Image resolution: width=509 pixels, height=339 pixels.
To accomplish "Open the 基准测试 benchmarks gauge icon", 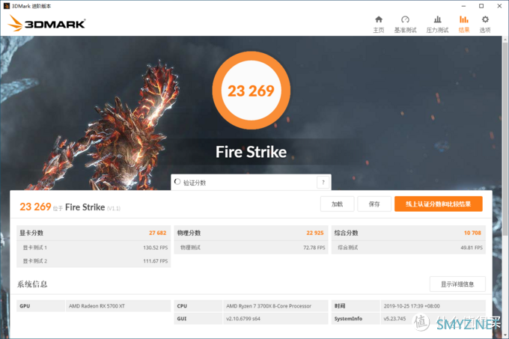I will [405, 23].
